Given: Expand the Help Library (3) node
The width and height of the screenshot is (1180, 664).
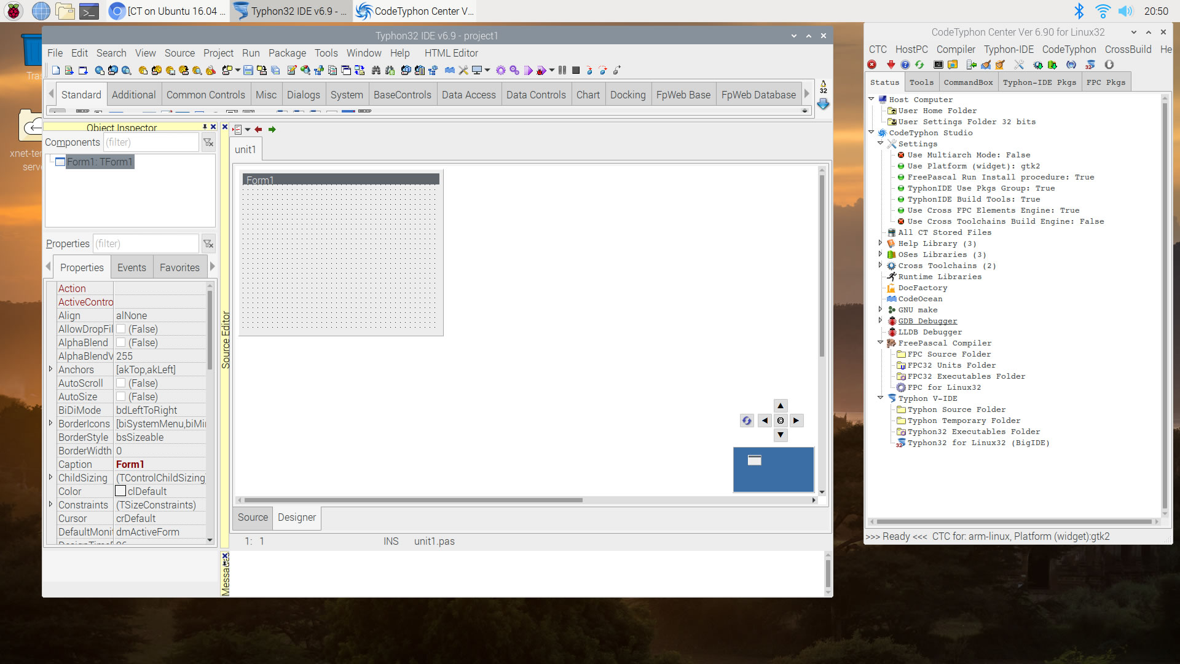Looking at the screenshot, I should [x=881, y=243].
